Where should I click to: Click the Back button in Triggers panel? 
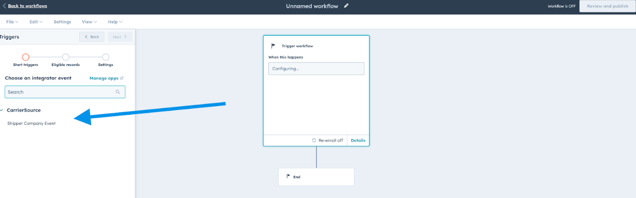point(92,37)
